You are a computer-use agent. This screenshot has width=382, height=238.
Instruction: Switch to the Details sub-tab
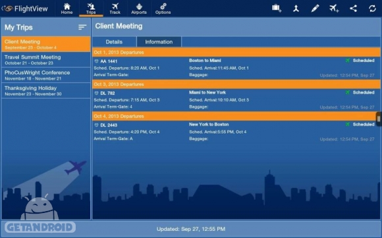click(114, 42)
